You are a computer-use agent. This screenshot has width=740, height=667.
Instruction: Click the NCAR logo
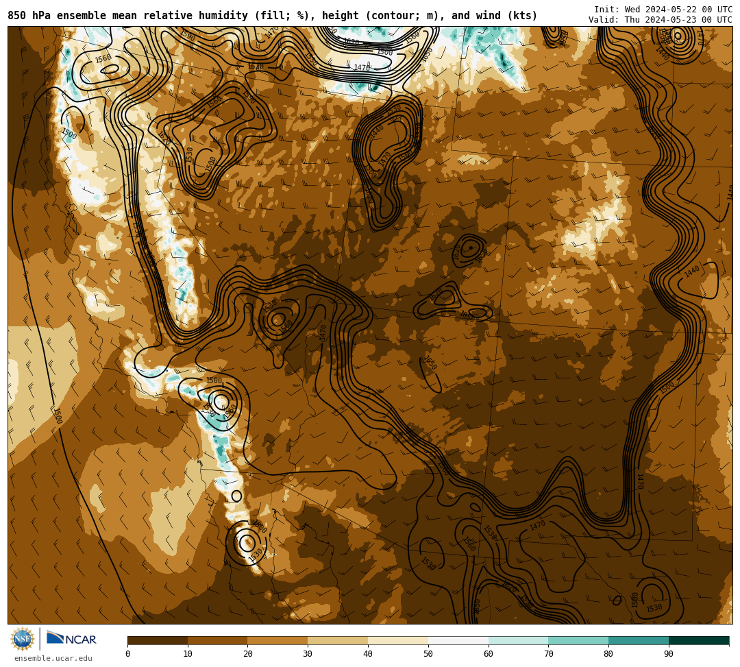(x=71, y=639)
